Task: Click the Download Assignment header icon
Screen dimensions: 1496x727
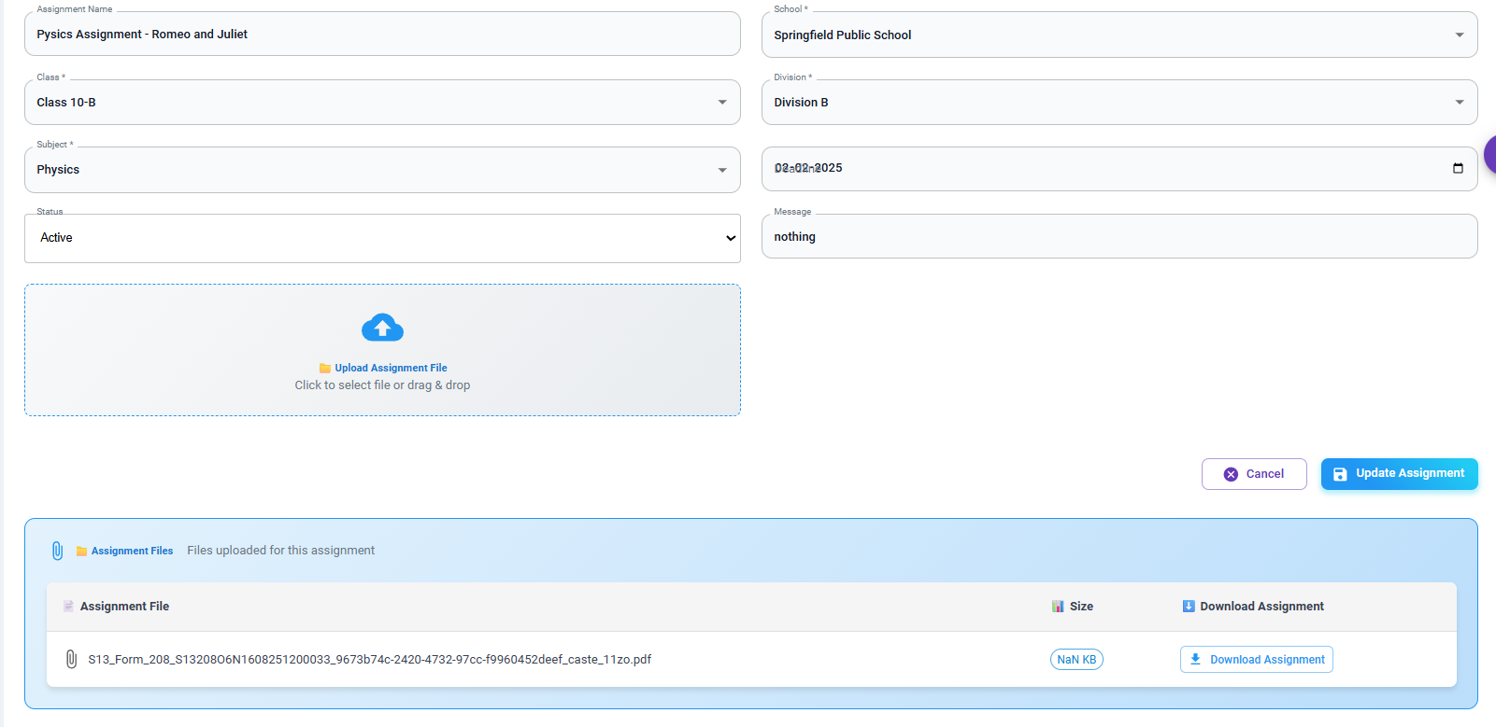Action: coord(1188,607)
